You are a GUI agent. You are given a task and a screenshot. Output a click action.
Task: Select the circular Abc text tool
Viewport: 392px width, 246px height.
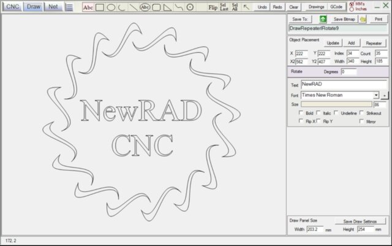coord(145,7)
